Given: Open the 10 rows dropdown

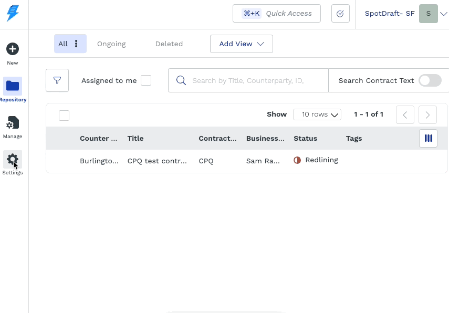Looking at the screenshot, I should pyautogui.click(x=317, y=114).
